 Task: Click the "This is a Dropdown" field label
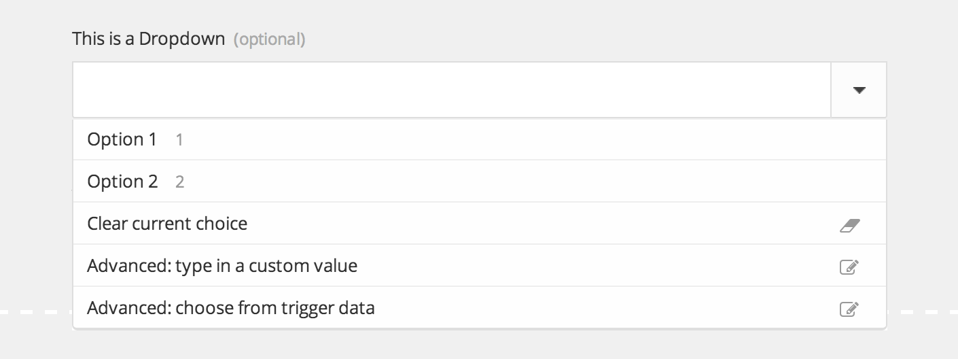149,39
